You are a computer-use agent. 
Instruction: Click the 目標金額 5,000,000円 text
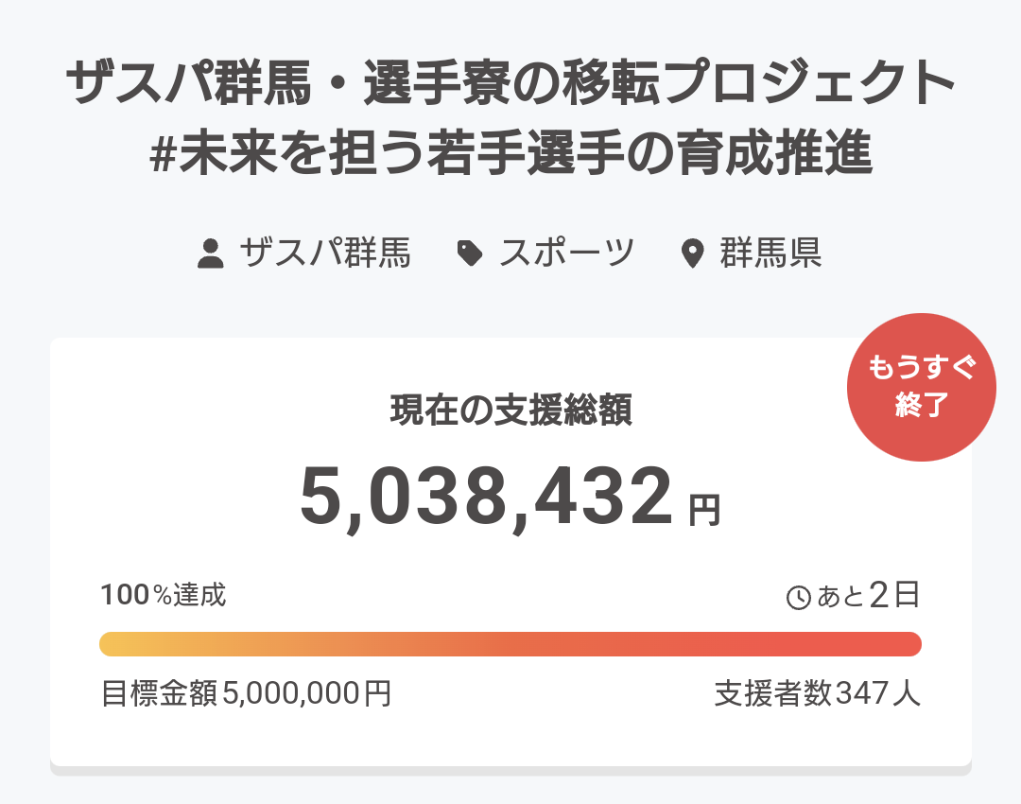coord(246,693)
